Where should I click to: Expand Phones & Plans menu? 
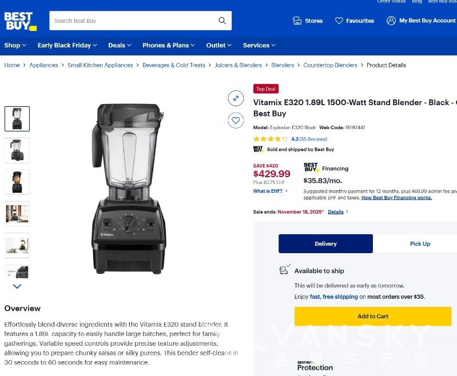168,45
